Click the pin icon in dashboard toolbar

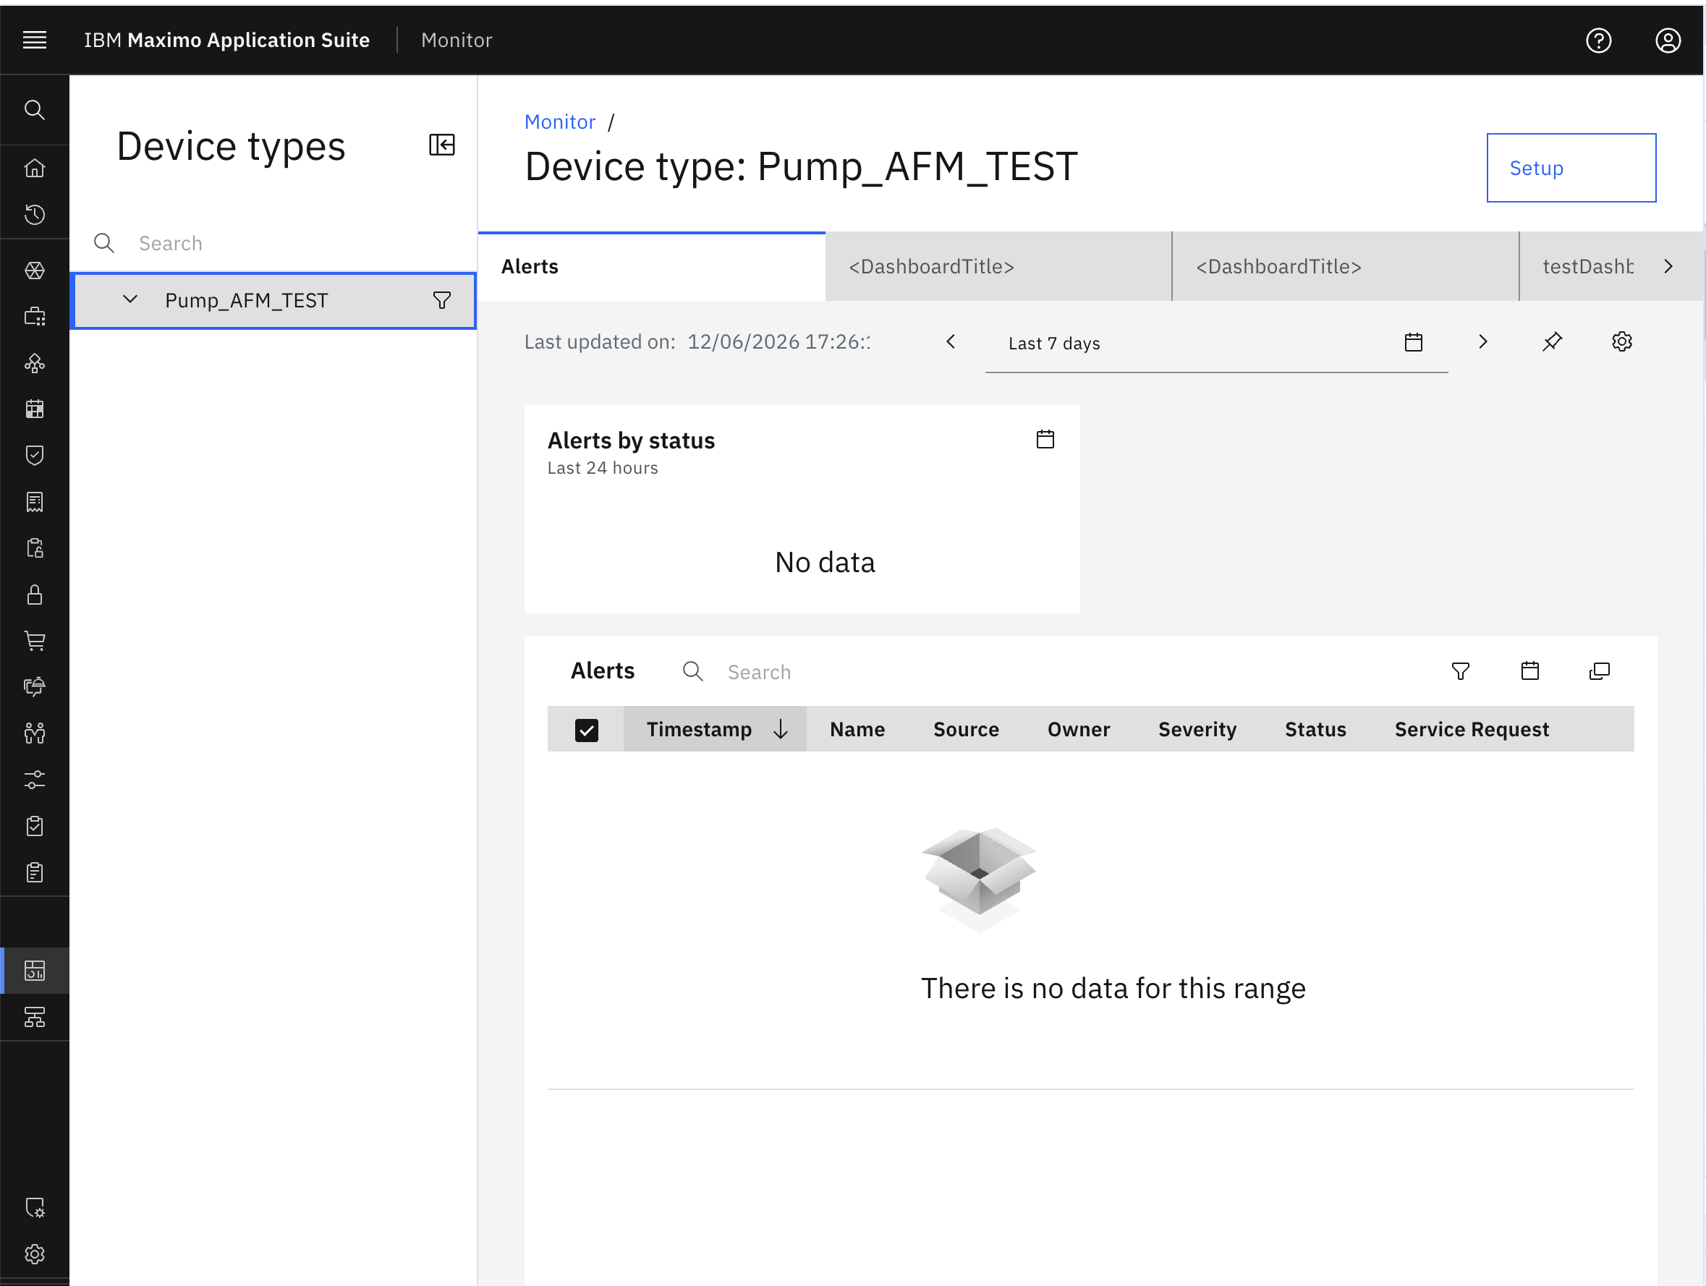pyautogui.click(x=1553, y=341)
